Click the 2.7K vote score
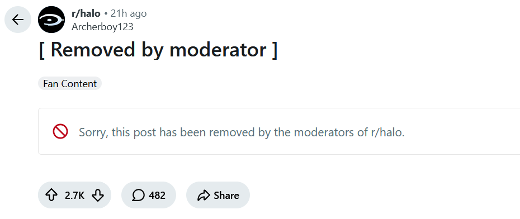 coord(74,195)
